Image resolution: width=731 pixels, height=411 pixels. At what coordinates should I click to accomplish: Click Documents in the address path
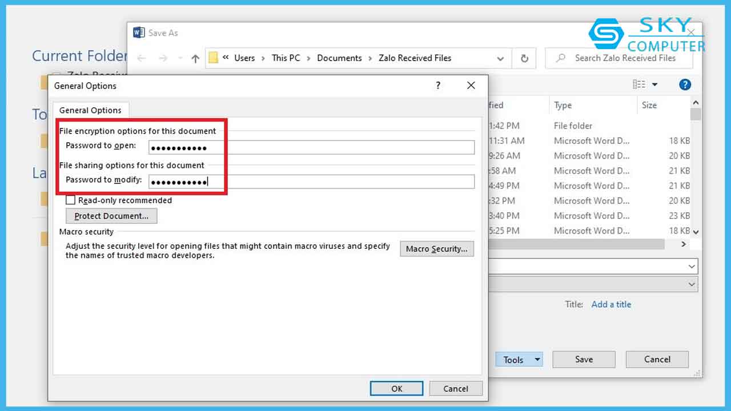pos(339,58)
